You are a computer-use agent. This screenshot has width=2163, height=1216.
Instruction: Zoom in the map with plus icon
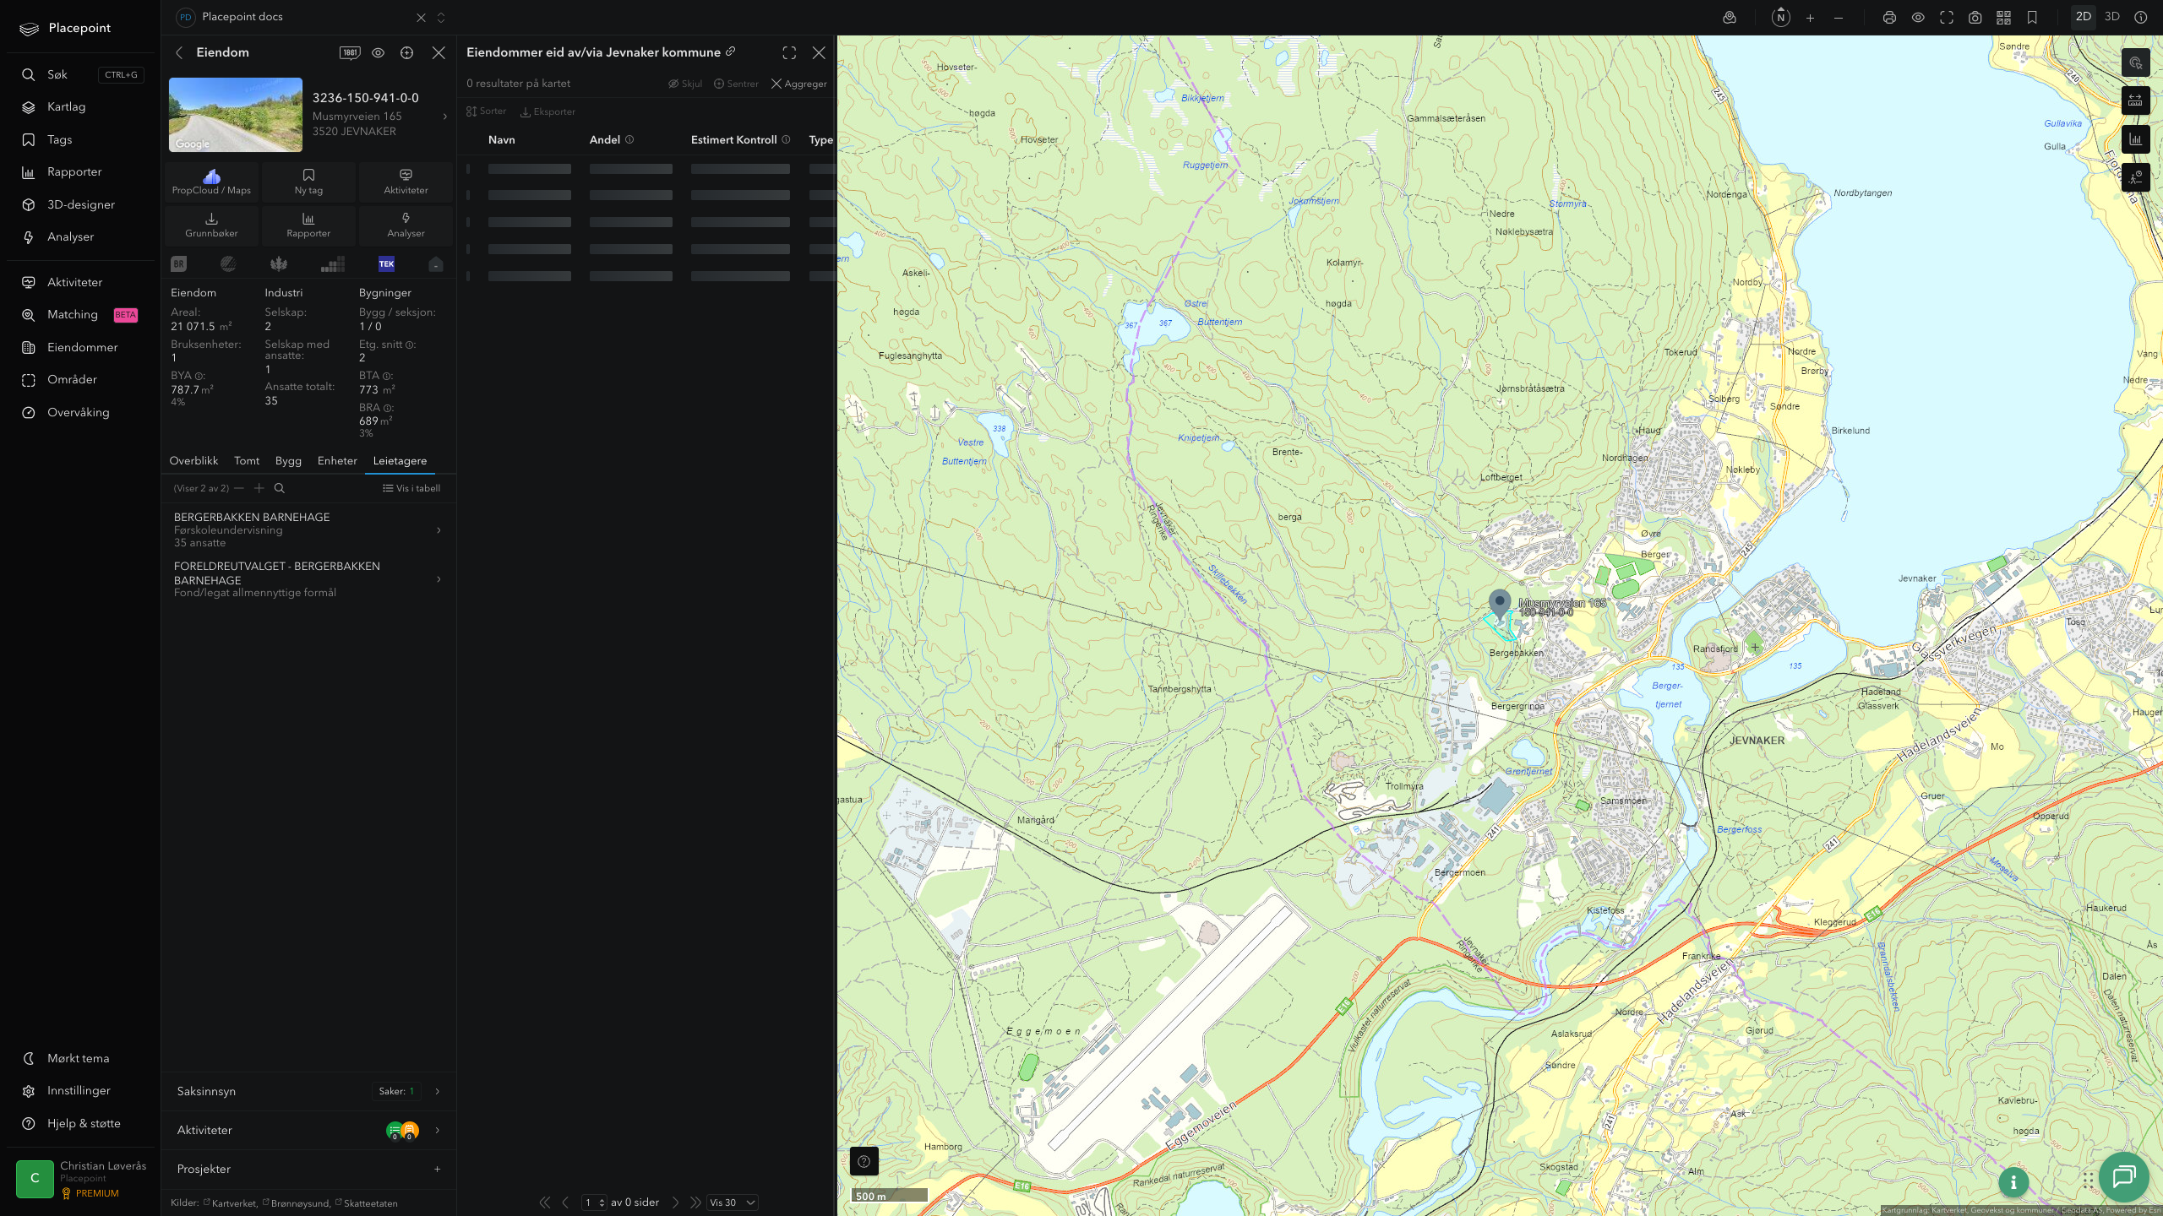(x=1810, y=18)
